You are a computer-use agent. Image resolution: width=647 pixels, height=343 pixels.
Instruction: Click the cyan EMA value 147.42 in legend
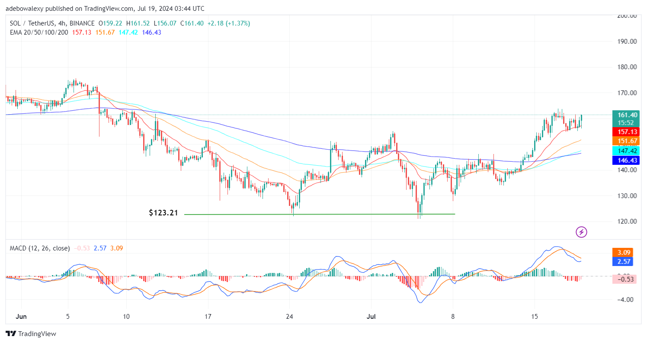[129, 32]
